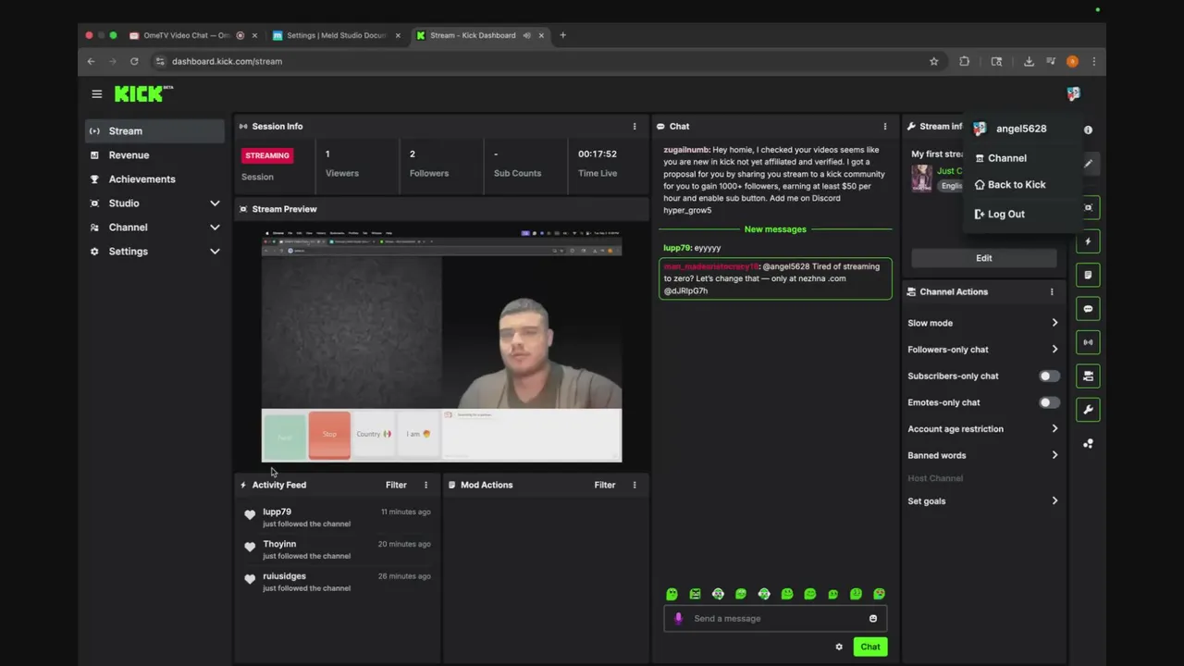This screenshot has height=666, width=1184.
Task: Open Set goals options
Action: [983, 500]
